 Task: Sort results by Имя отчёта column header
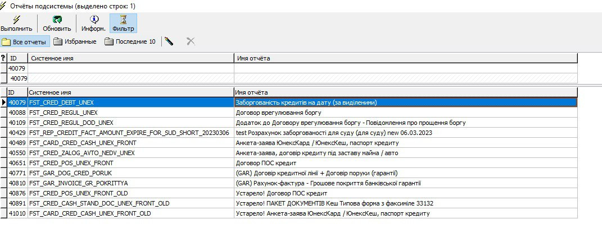[x=405, y=92]
